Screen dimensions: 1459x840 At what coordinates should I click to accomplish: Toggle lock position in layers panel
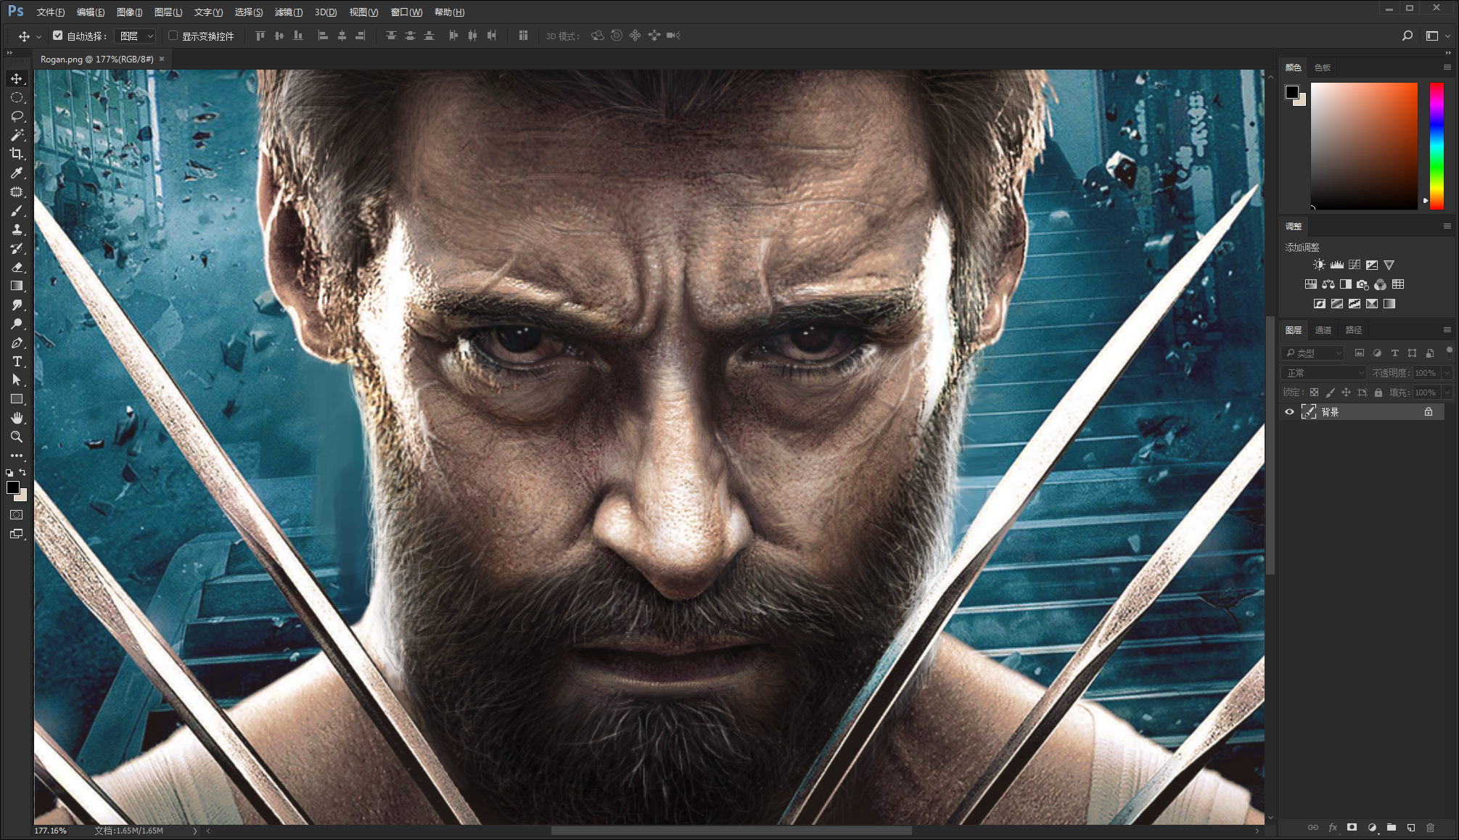coord(1346,392)
